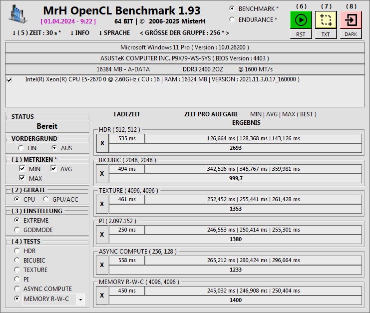Click MEMORY R-W-C timings starting 245,032 ms
The image size is (370, 313).
tap(254, 291)
